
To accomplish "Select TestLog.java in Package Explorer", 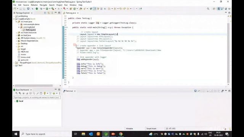I will pyautogui.click(x=30, y=30).
